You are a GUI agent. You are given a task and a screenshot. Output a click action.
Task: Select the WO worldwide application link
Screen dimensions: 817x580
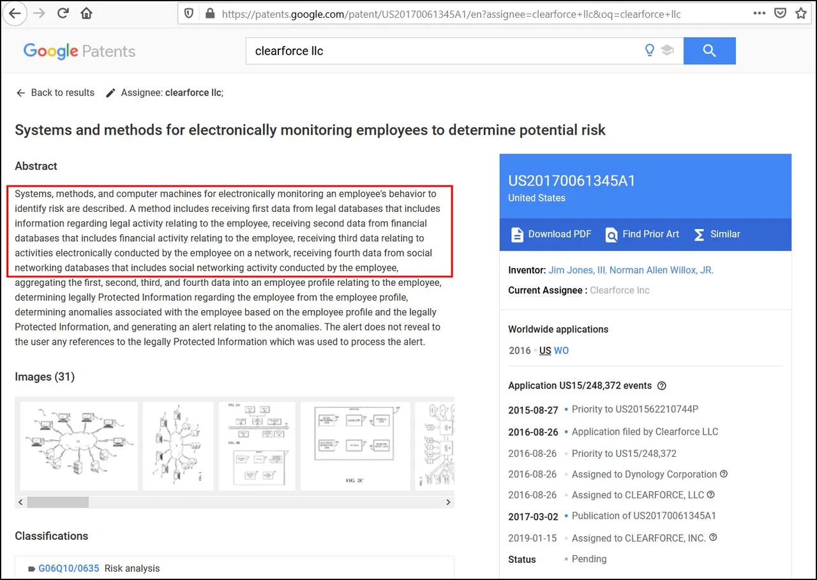[561, 350]
